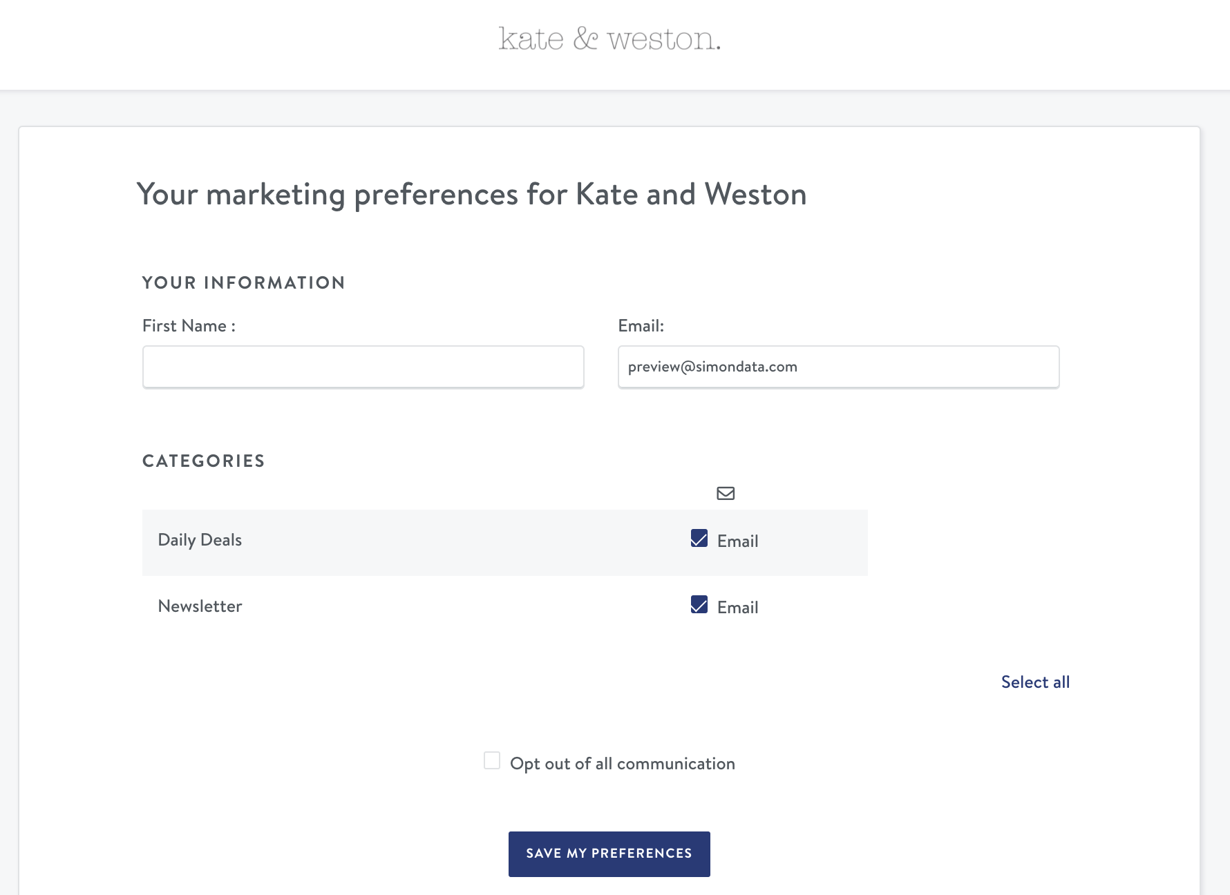
Task: Click the Email address input field
Action: (x=839, y=367)
